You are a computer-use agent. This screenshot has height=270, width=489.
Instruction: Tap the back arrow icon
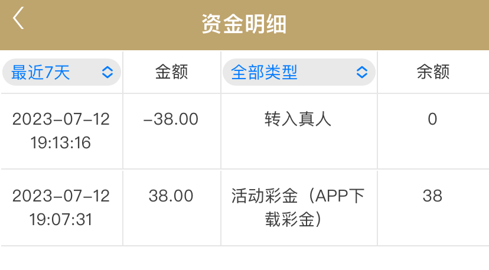19,18
